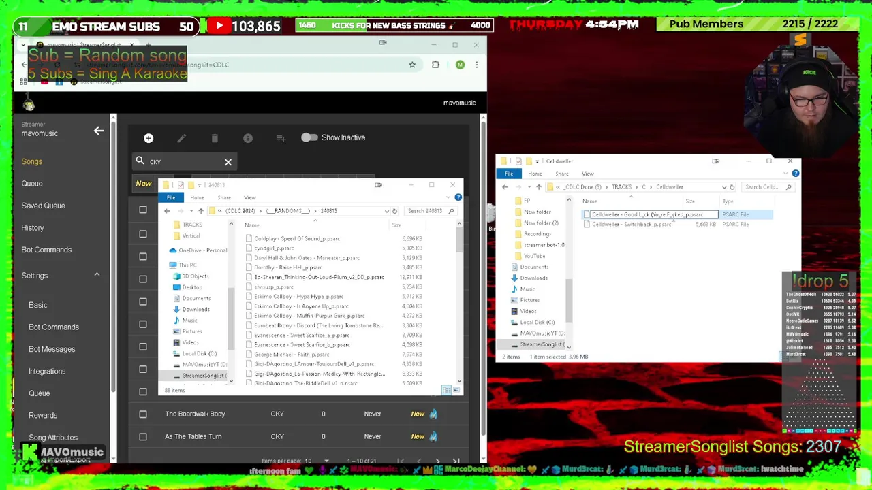Select Coldplay - Speed Of Sound_p.psarc file
This screenshot has width=872, height=490.
297,239
